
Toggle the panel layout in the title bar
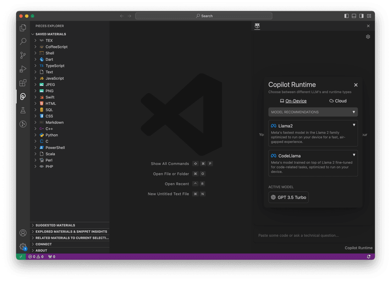[353, 15]
